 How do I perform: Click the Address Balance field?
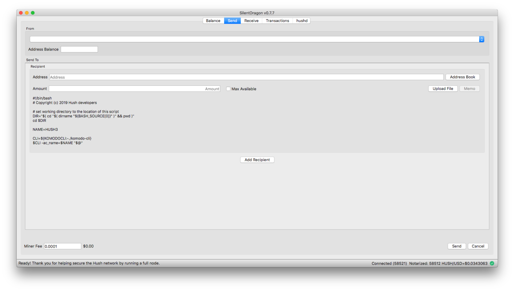(79, 49)
